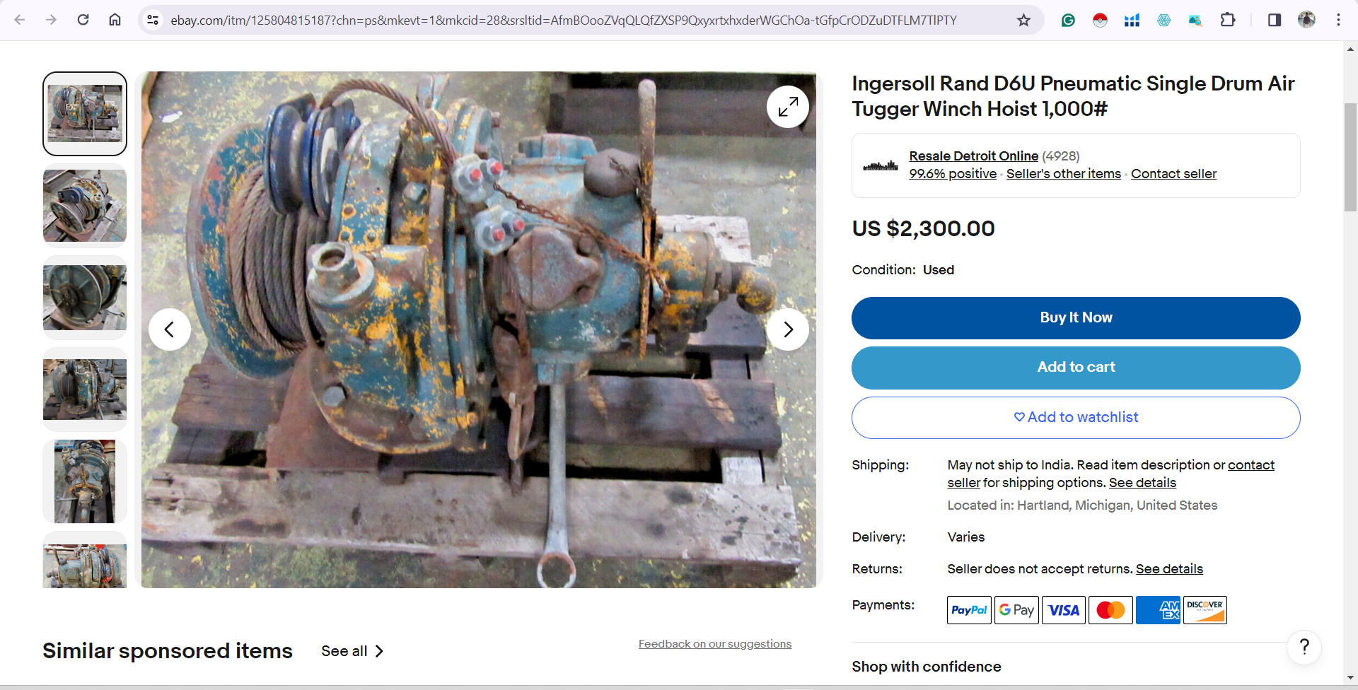This screenshot has height=690, width=1358.
Task: Click Add to watchlist button
Action: (x=1076, y=418)
